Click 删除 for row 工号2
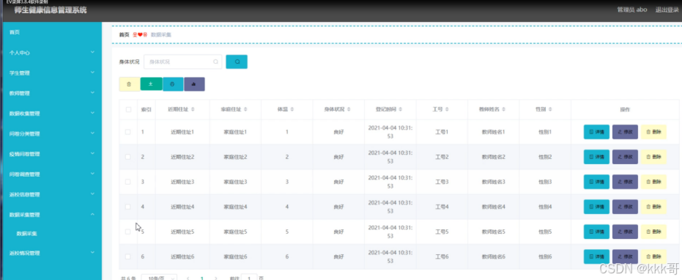The height and width of the screenshot is (280, 682). coord(653,157)
